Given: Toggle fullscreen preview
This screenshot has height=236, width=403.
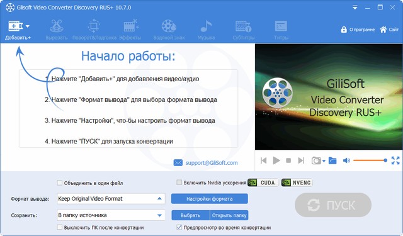Looking at the screenshot, I should [395, 160].
